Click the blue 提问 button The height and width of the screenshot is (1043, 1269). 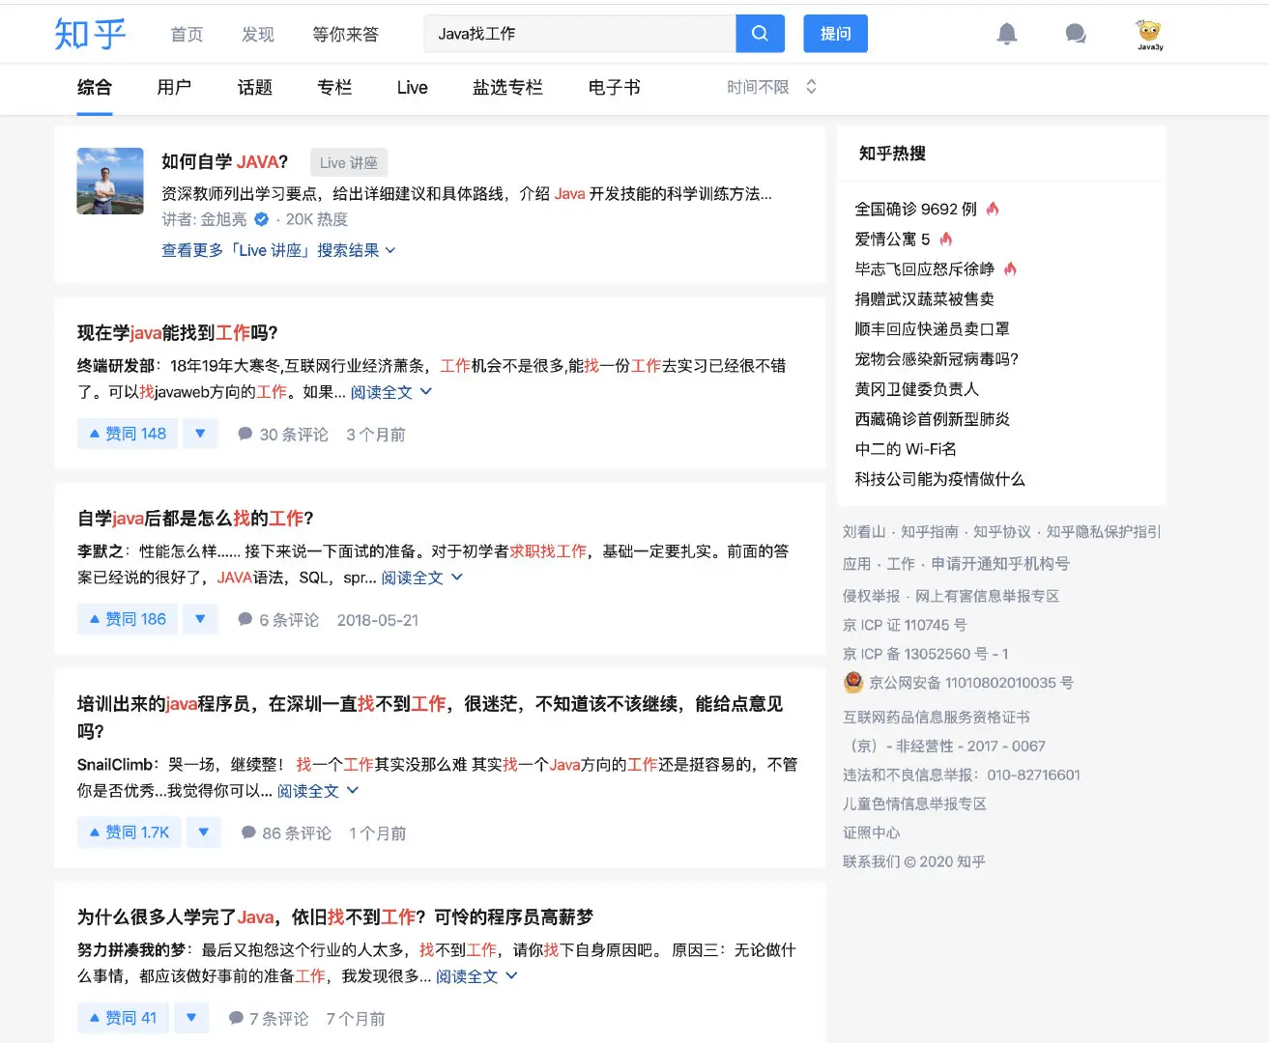[x=836, y=34]
